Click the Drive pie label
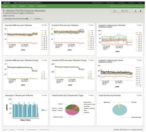The height and width of the screenshot is (132, 146). click(x=85, y=110)
